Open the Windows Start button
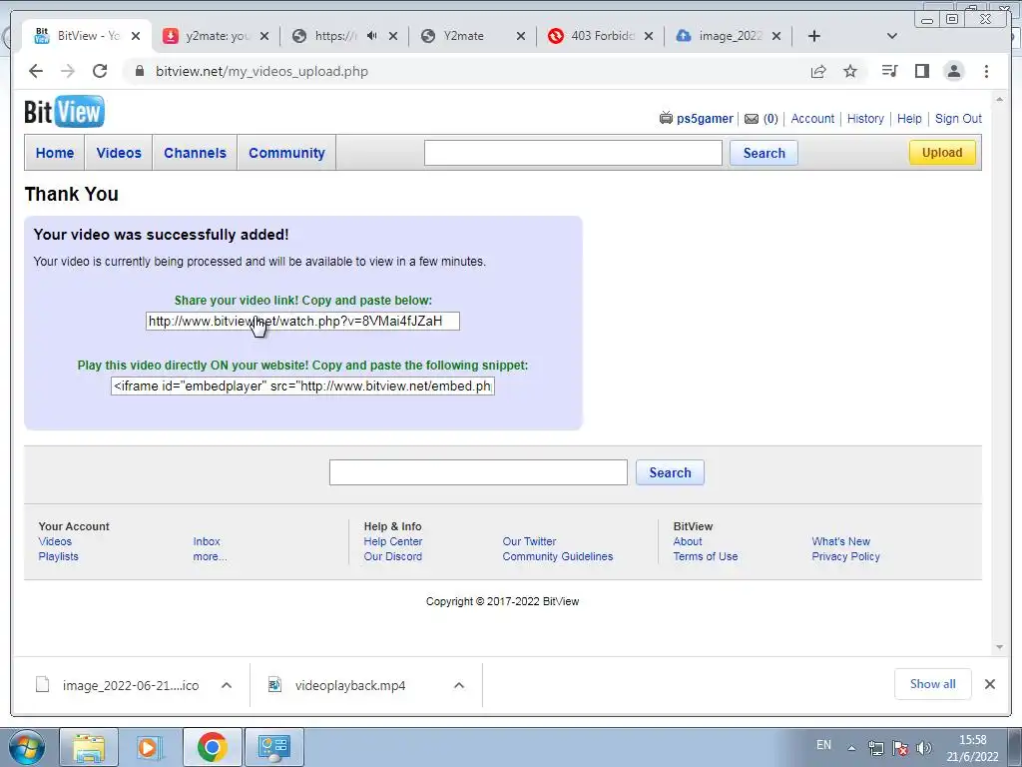1022x767 pixels. (26, 747)
